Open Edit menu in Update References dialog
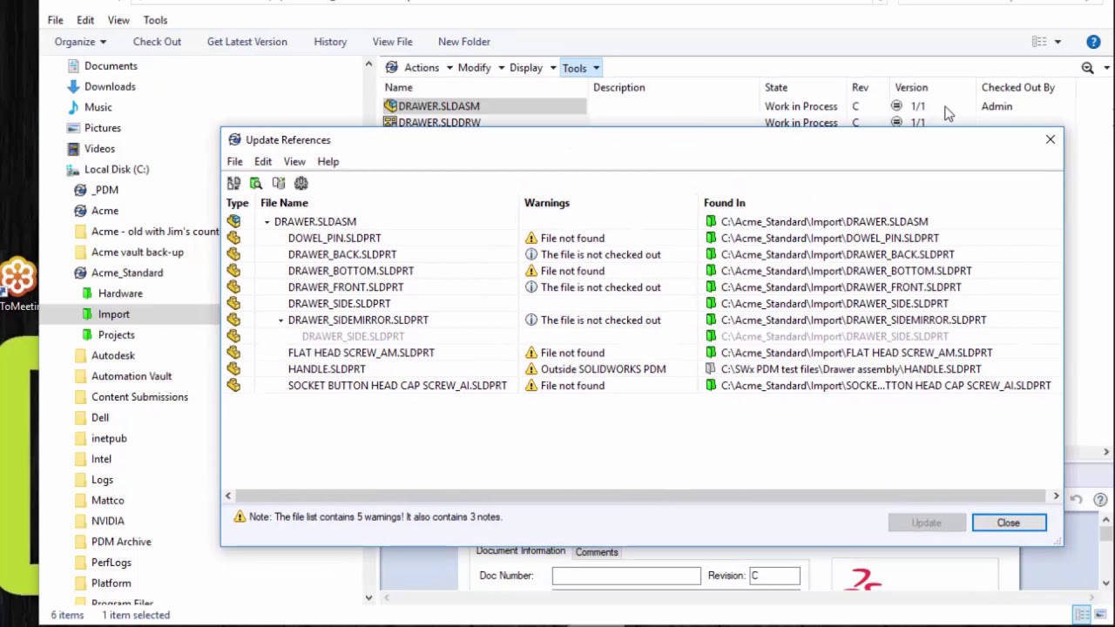The height and width of the screenshot is (627, 1115). pyautogui.click(x=263, y=162)
